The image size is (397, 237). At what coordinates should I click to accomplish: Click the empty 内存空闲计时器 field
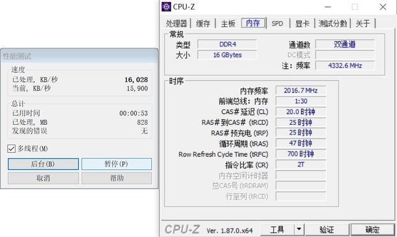(x=301, y=175)
